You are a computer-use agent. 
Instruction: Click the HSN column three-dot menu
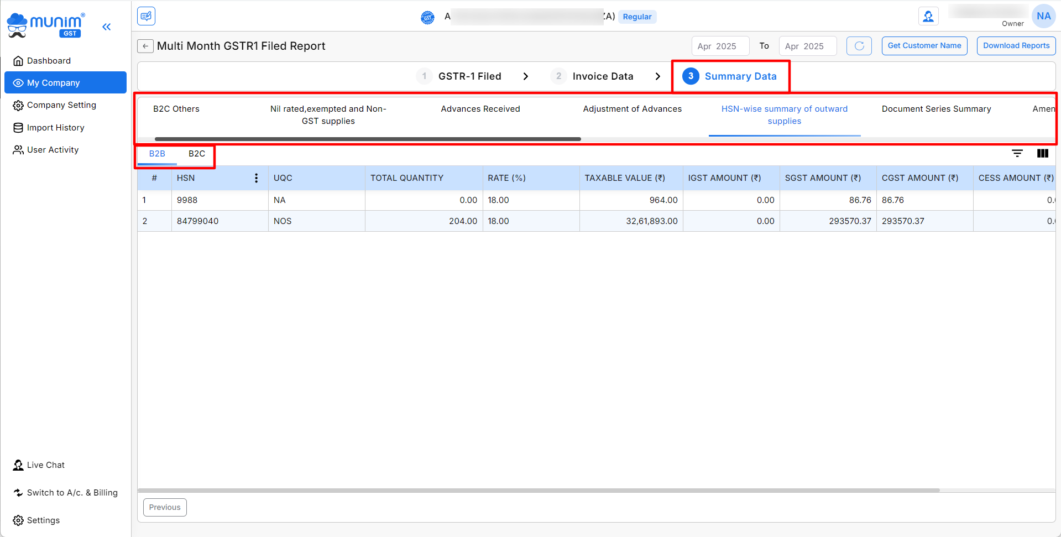pyautogui.click(x=256, y=178)
